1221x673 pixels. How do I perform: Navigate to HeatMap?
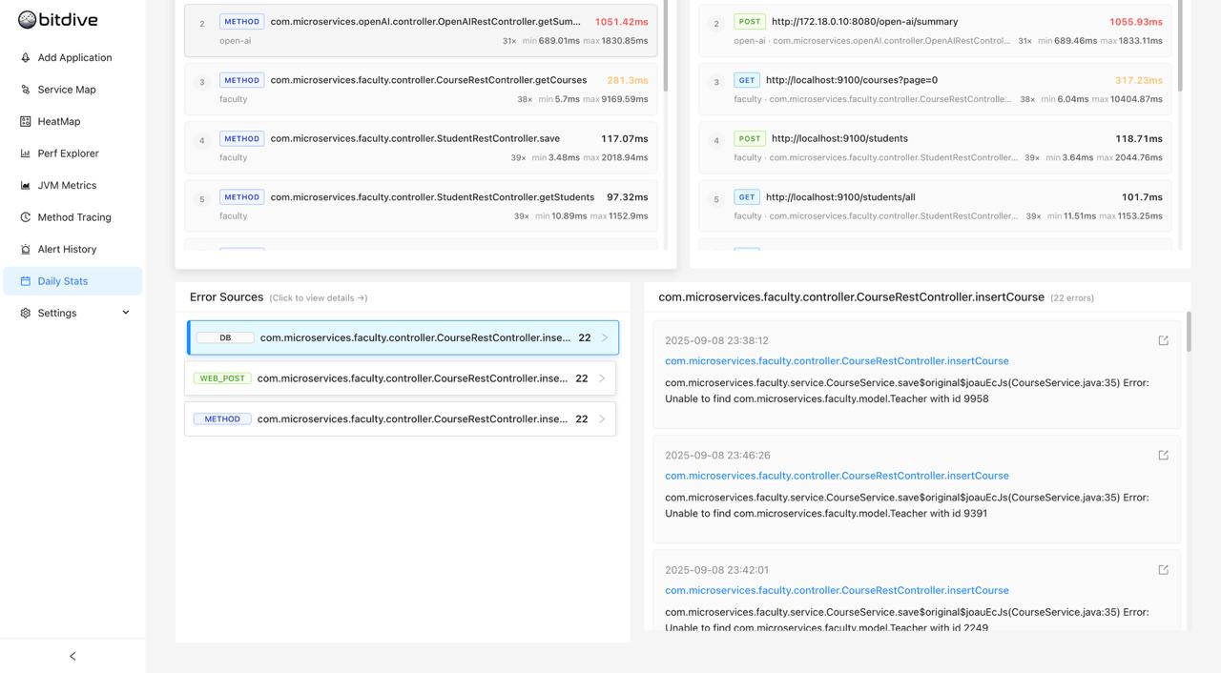[x=72, y=122]
